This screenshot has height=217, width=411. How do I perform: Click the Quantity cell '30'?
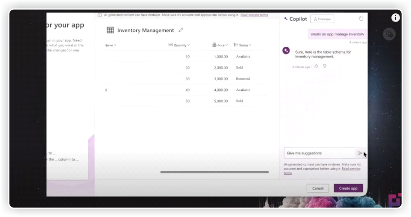click(x=188, y=79)
